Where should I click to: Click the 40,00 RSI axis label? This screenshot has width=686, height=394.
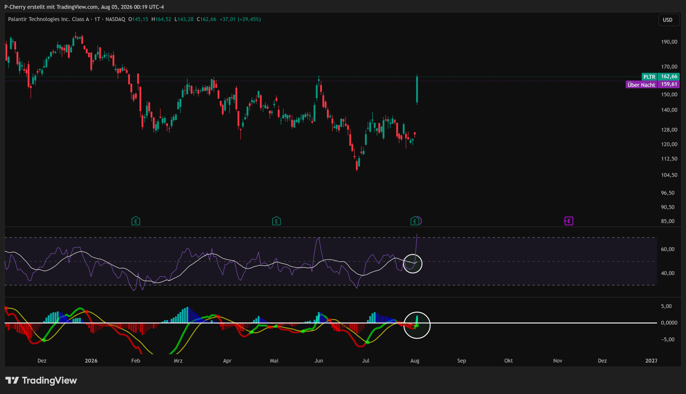coord(668,273)
